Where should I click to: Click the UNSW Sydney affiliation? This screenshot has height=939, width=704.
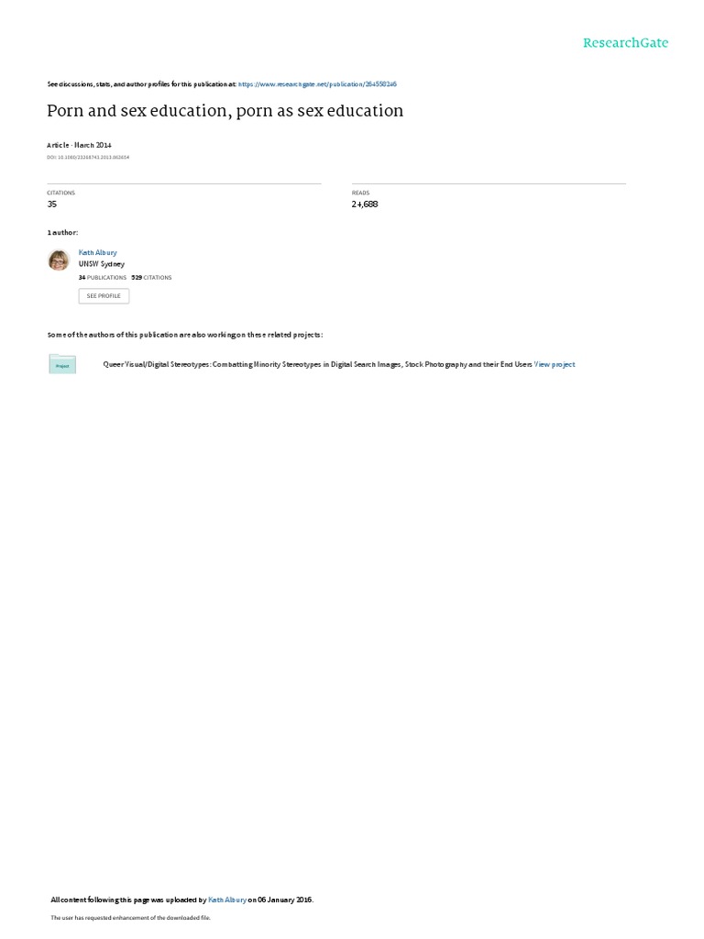click(102, 264)
